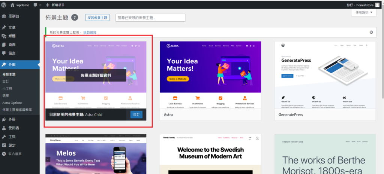Click the user avatar icon
The image size is (384, 174).
(377, 5)
